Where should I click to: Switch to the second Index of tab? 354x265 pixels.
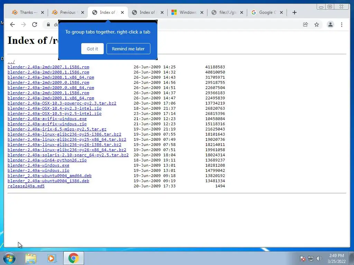(x=147, y=12)
